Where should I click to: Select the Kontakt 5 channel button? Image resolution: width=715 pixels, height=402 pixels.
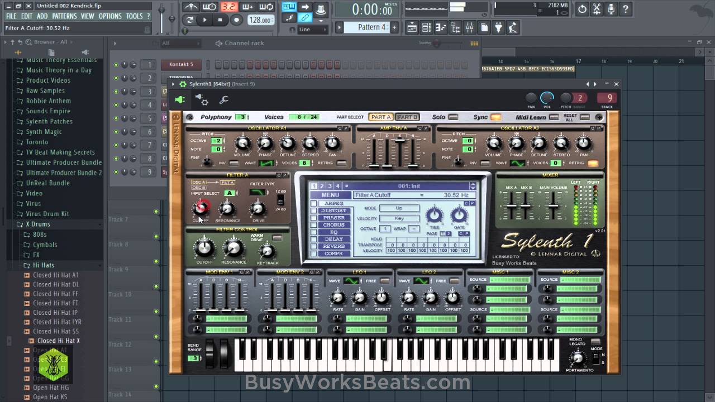[181, 64]
